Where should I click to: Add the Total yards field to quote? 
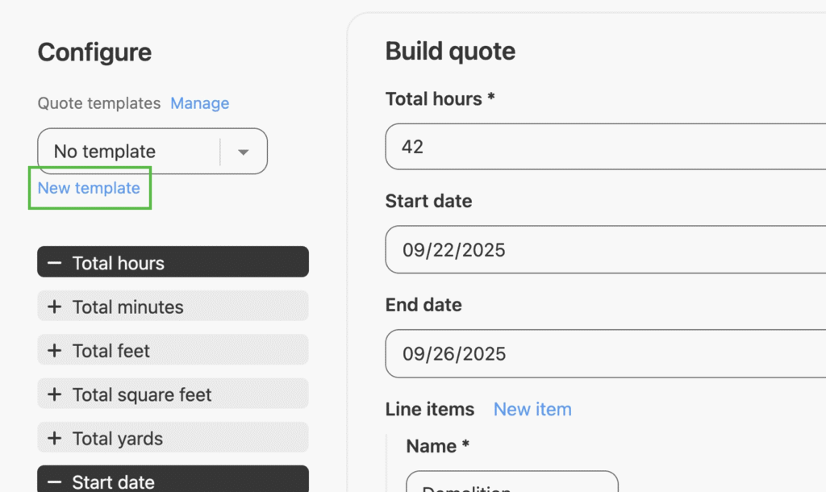point(173,439)
